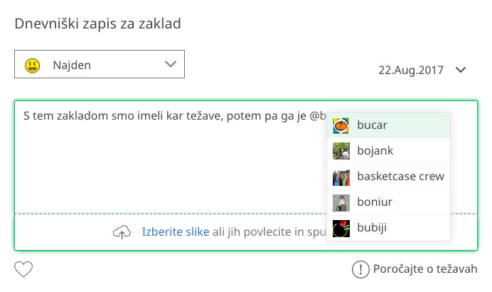Select bucar from mention suggestions
The width and height of the screenshot is (492, 292).
tap(388, 125)
